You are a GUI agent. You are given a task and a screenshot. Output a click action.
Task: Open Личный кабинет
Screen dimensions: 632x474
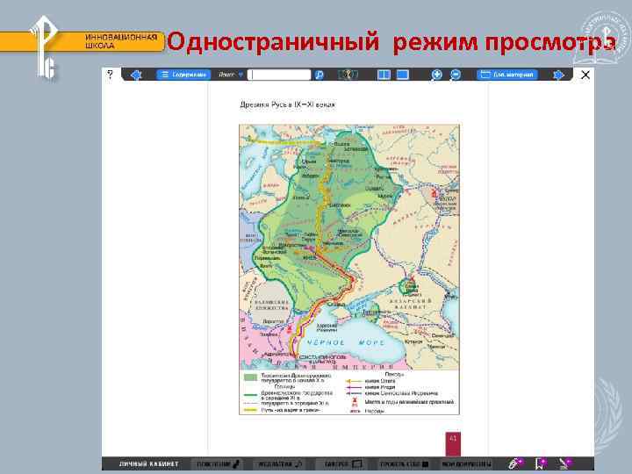[148, 464]
